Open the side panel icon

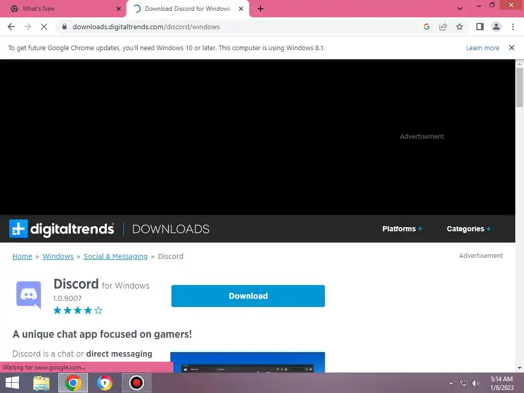[x=480, y=27]
